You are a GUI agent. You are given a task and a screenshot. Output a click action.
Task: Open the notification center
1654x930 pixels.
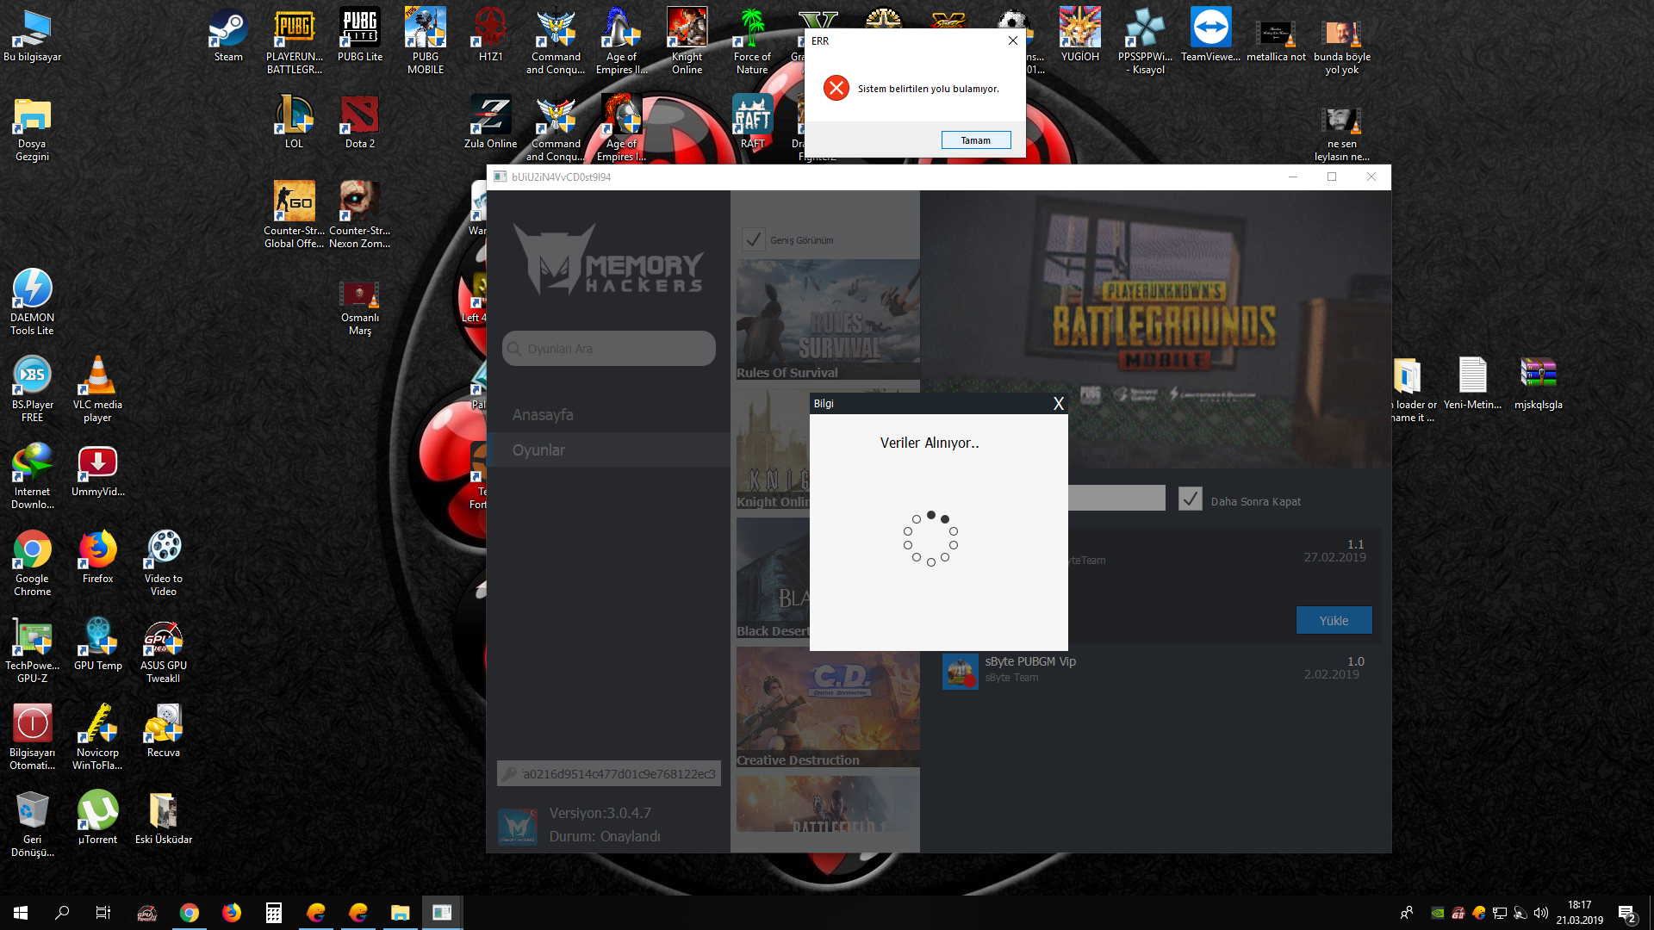pyautogui.click(x=1627, y=913)
